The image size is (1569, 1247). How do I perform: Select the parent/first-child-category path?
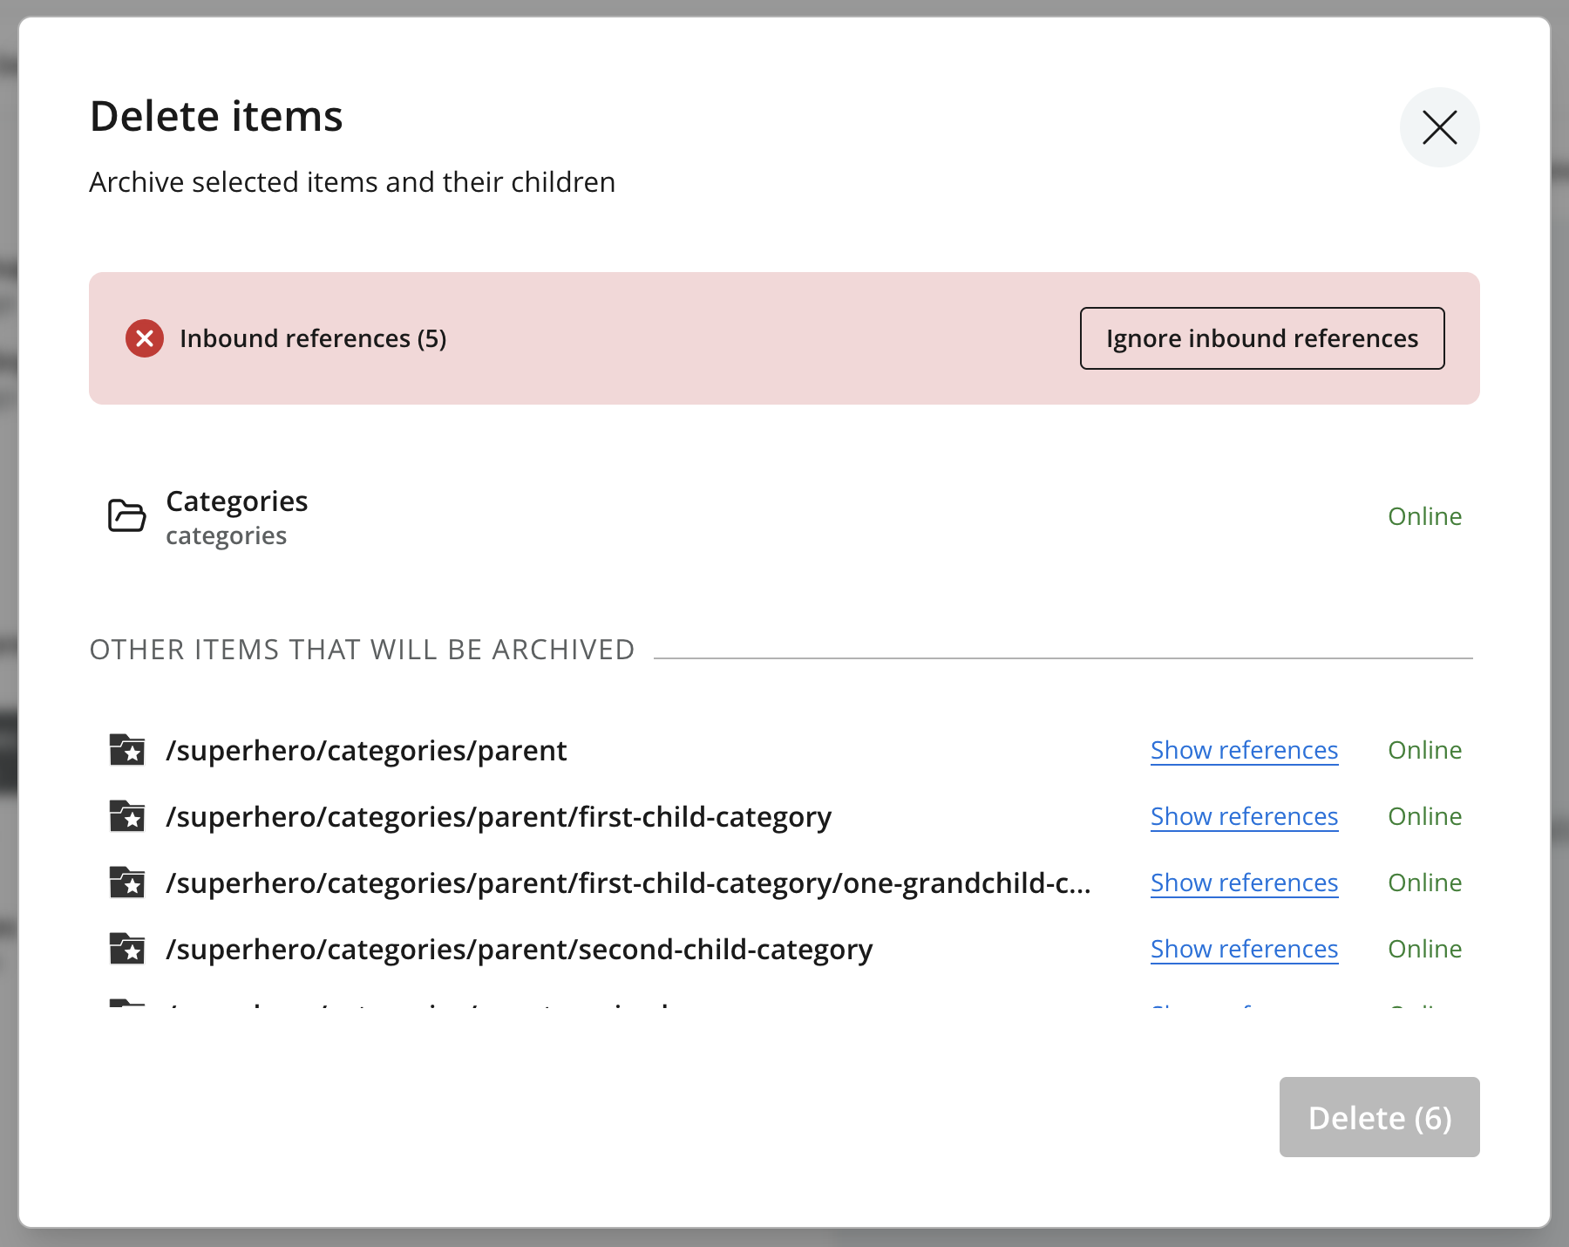tap(499, 817)
